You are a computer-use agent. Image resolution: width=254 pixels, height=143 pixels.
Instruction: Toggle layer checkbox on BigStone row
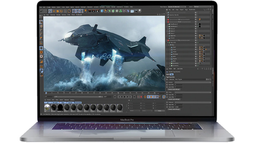tap(196, 36)
